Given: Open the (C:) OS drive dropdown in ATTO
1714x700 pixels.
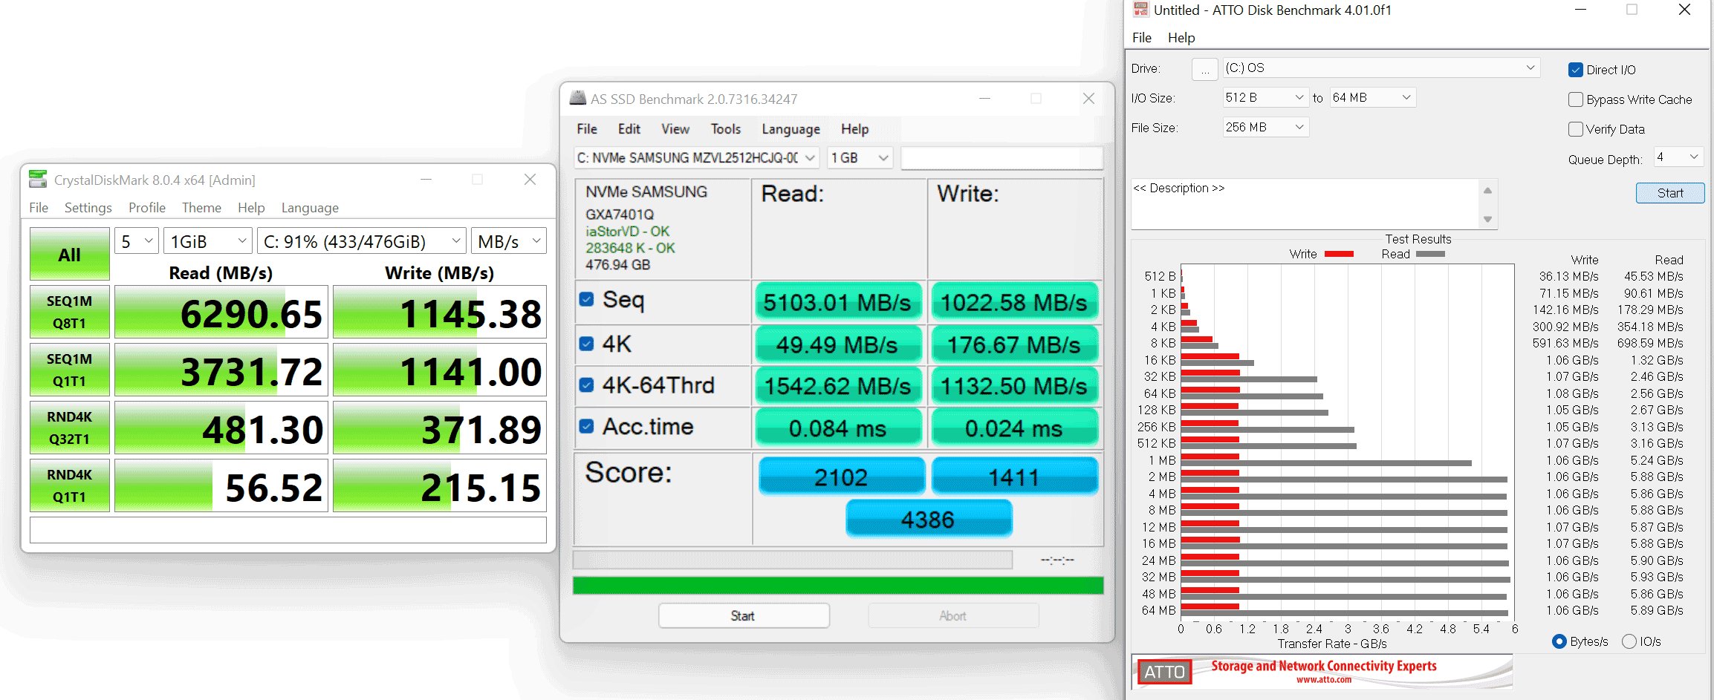Looking at the screenshot, I should (1381, 68).
